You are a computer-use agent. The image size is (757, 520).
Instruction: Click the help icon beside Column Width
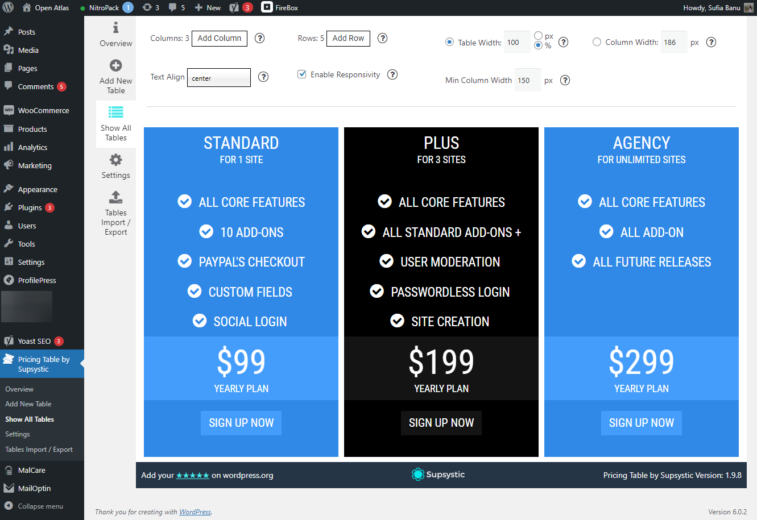[711, 42]
